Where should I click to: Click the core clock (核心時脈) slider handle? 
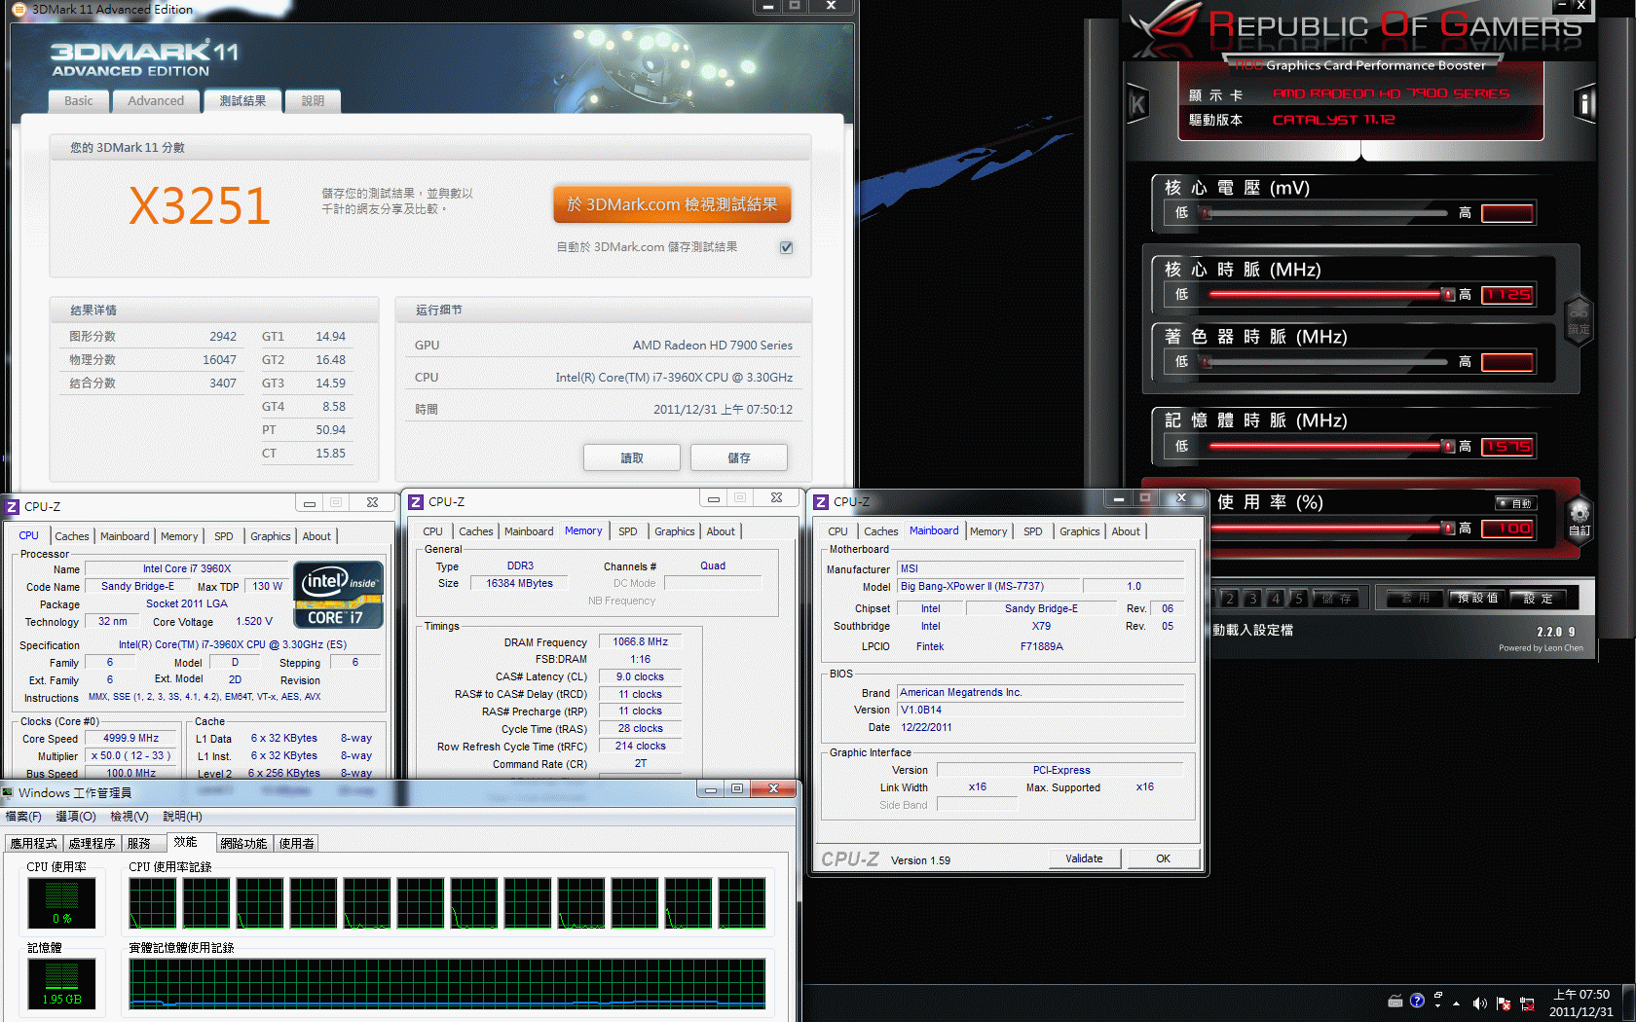pyautogui.click(x=1448, y=294)
